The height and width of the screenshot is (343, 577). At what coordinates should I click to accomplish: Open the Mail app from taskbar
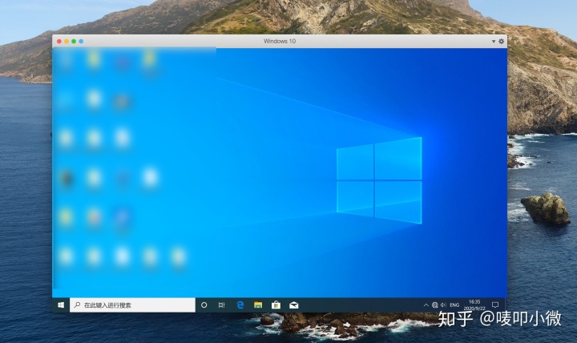tap(293, 305)
